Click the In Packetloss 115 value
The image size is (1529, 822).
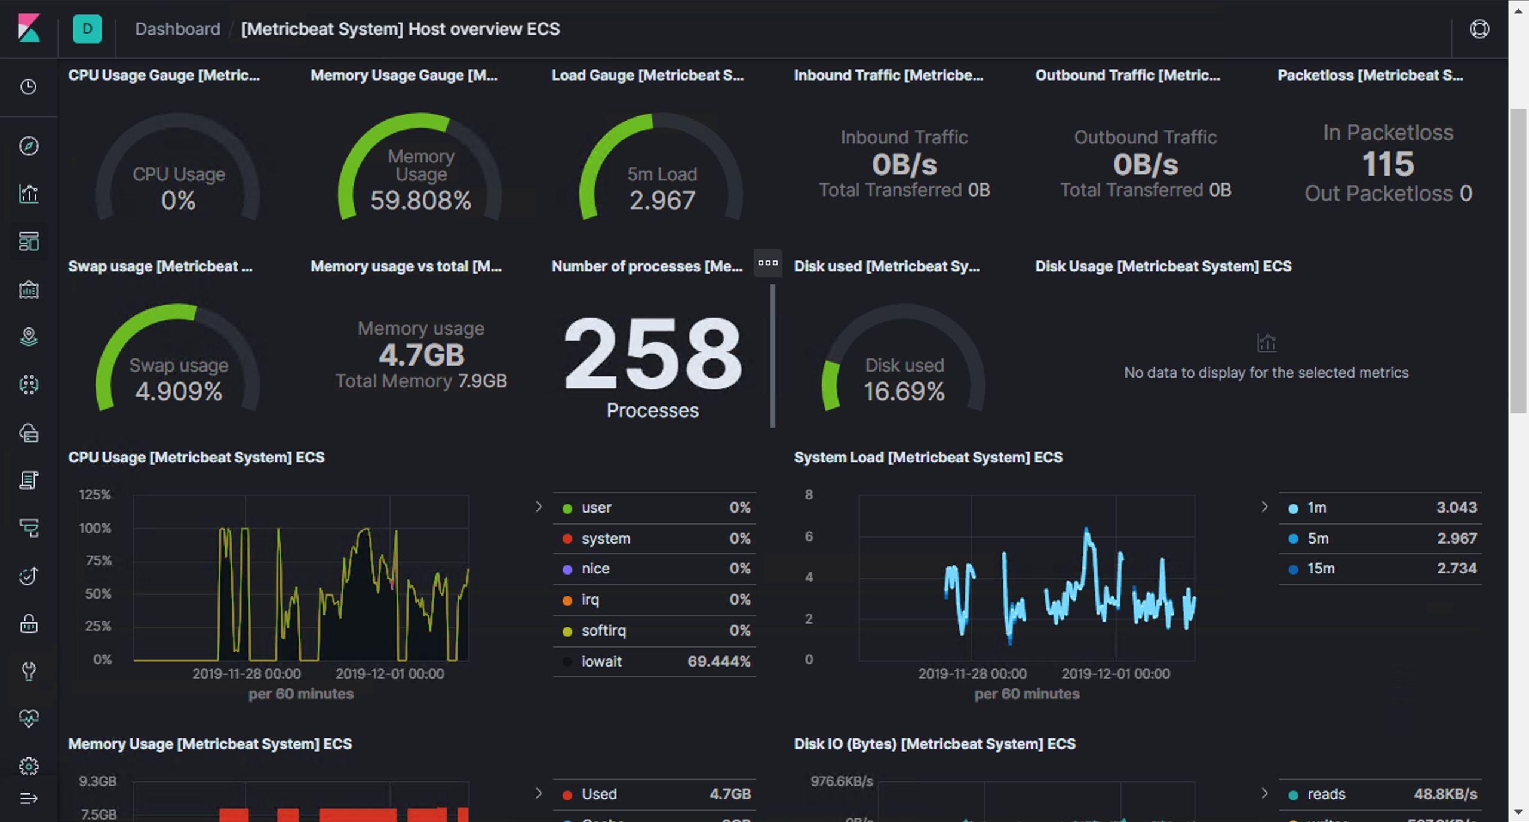pos(1388,164)
